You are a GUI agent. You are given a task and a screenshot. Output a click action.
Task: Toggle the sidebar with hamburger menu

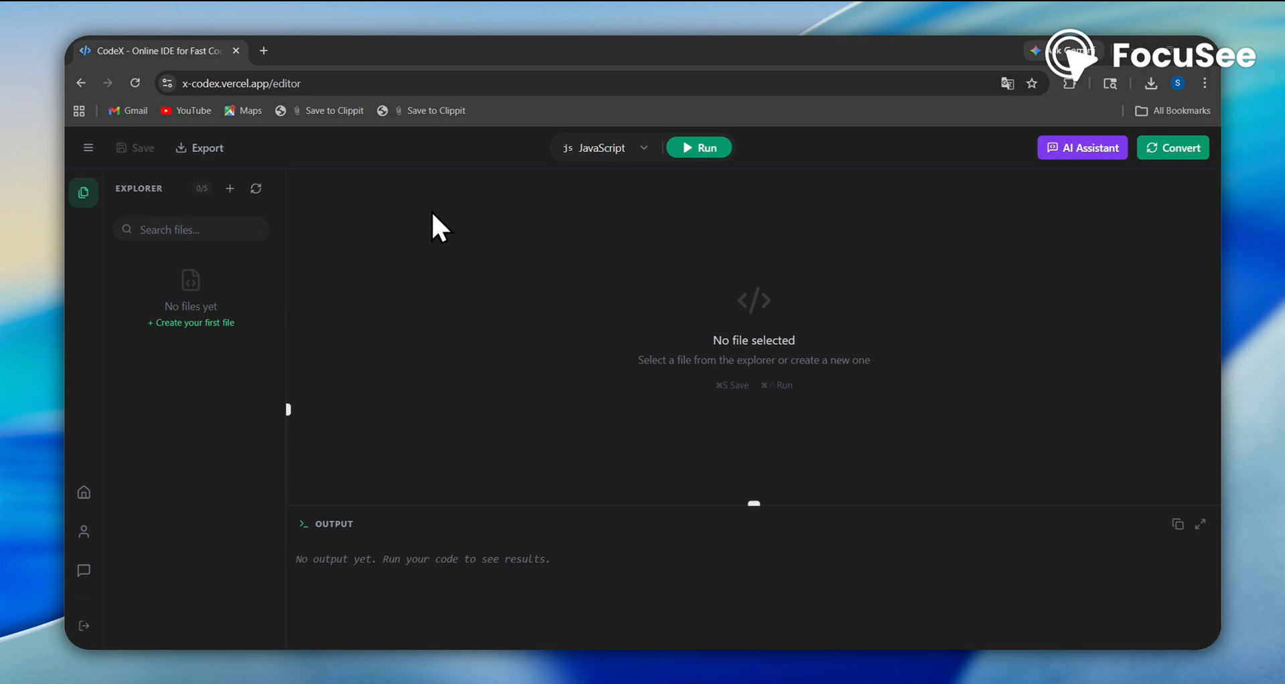click(x=88, y=148)
